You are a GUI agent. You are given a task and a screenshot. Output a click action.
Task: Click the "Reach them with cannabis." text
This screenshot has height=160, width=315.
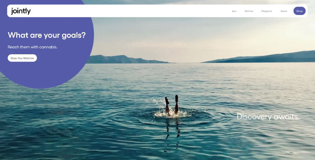click(x=32, y=47)
